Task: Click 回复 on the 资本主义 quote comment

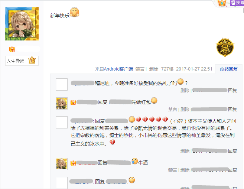Action: [232, 151]
